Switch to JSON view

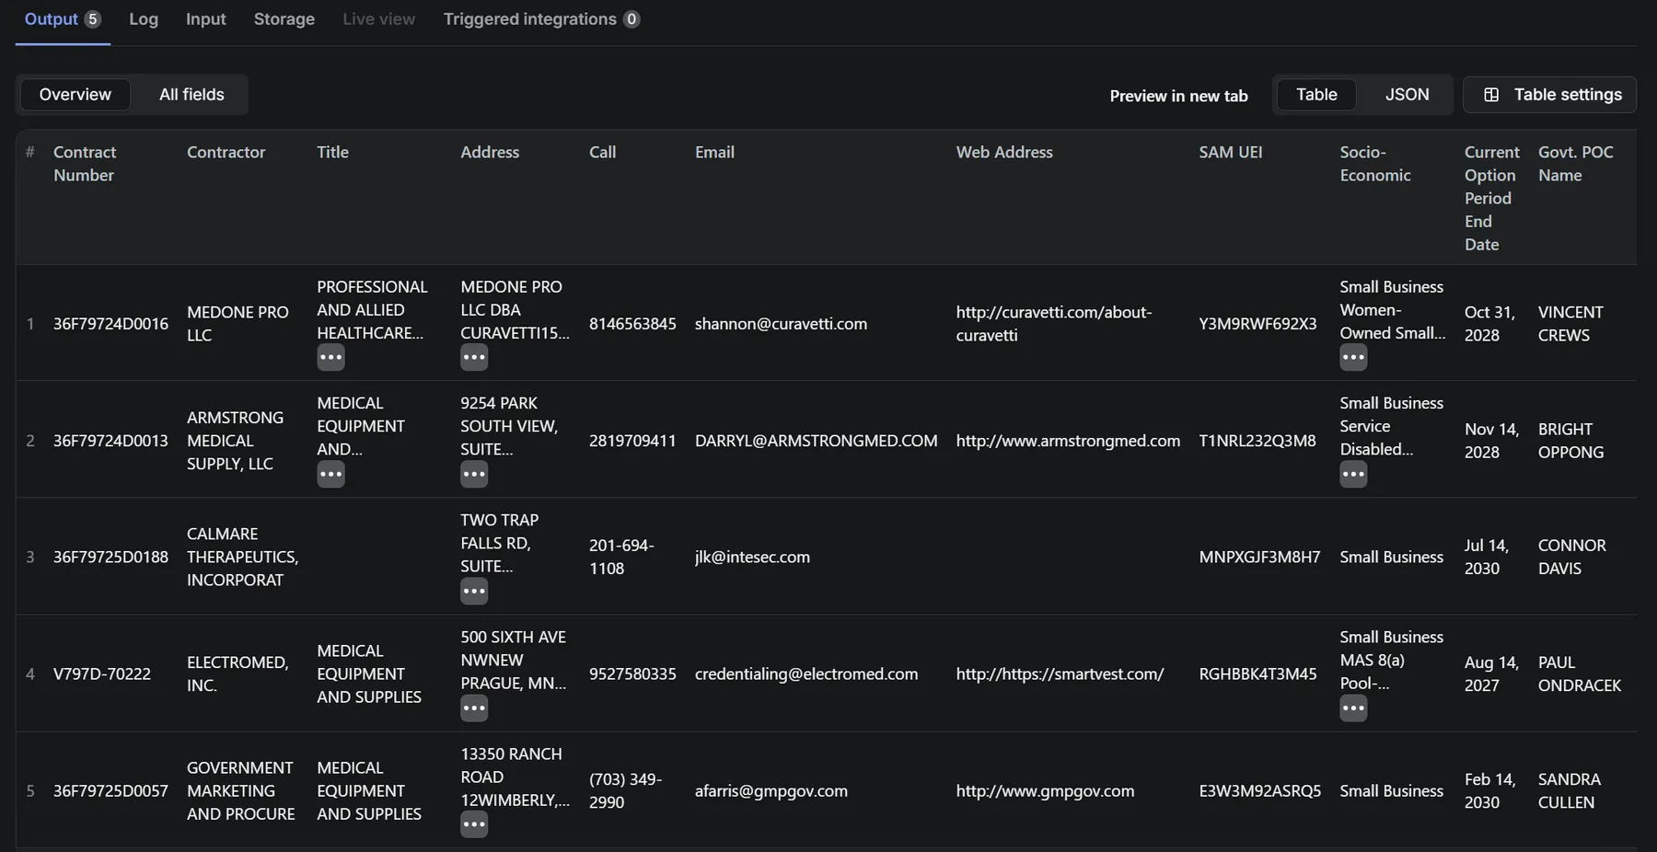tap(1407, 95)
